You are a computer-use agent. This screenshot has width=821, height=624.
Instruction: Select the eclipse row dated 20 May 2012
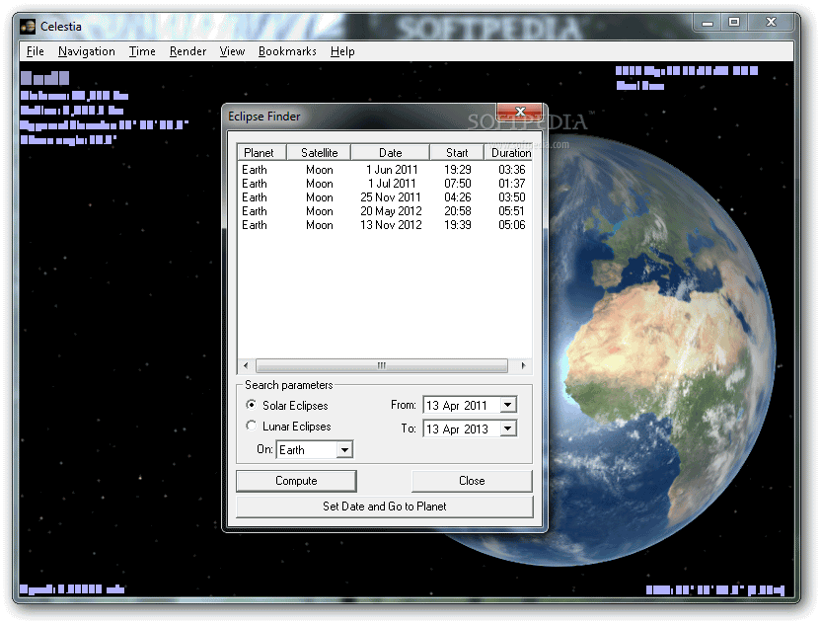384,211
